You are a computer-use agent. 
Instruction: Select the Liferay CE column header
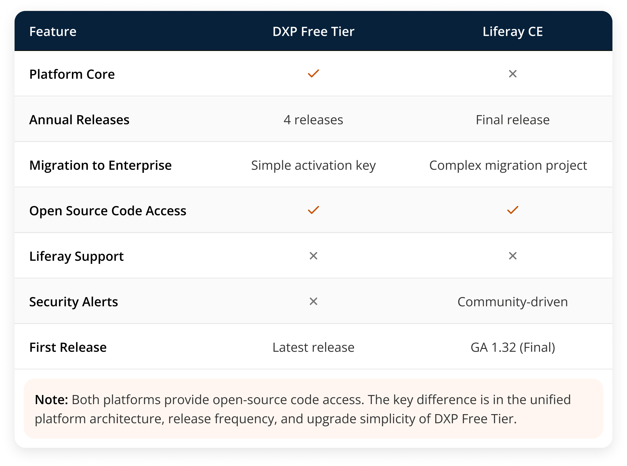coord(513,32)
